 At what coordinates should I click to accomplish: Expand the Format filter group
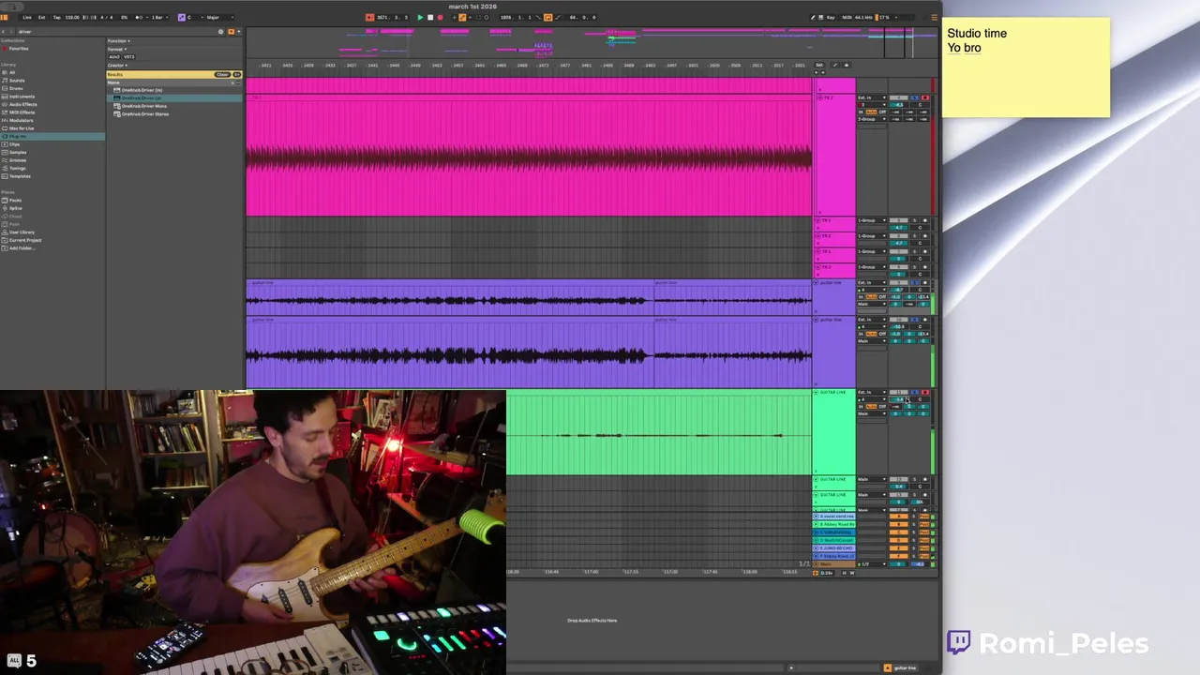116,49
